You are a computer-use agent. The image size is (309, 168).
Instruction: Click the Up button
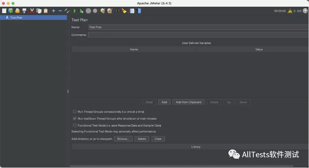tap(229, 102)
